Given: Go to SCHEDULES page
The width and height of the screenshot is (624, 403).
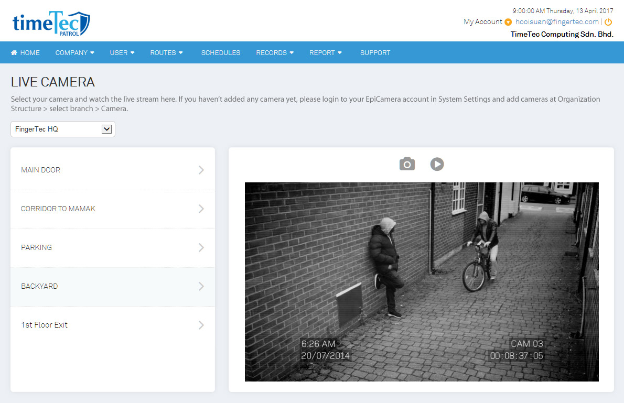Looking at the screenshot, I should point(221,52).
